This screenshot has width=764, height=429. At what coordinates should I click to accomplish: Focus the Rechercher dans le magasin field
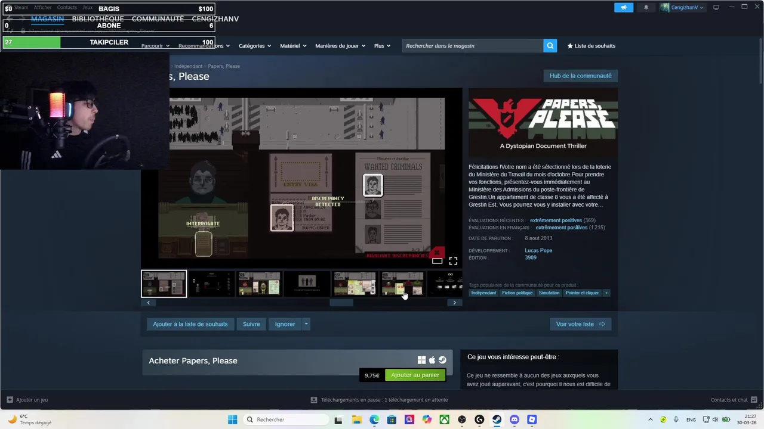pos(473,46)
